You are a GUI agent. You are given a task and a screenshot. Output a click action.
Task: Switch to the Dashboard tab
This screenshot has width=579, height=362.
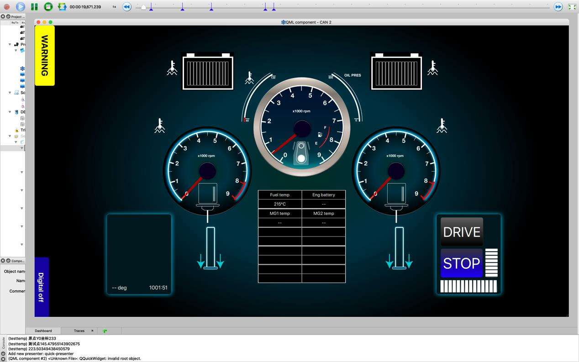click(x=43, y=331)
